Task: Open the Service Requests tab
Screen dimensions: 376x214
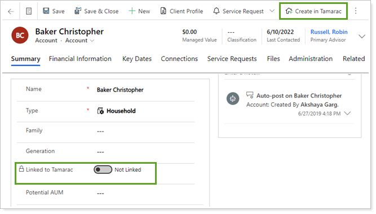Action: pos(232,59)
